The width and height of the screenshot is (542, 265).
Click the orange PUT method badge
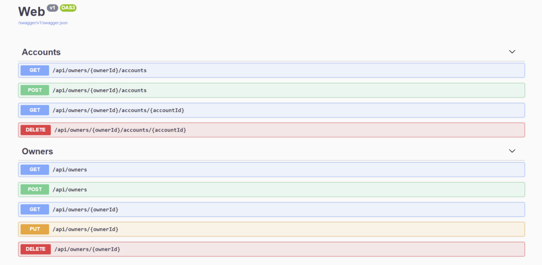pos(35,229)
